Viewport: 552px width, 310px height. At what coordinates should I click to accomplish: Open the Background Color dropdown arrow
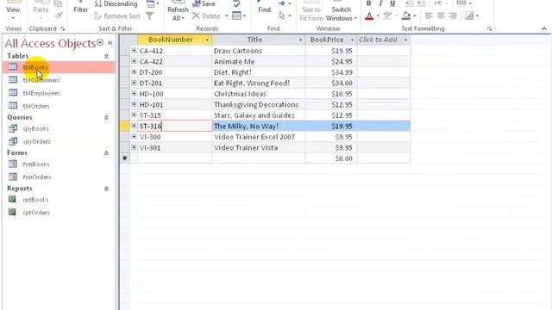coord(415,15)
